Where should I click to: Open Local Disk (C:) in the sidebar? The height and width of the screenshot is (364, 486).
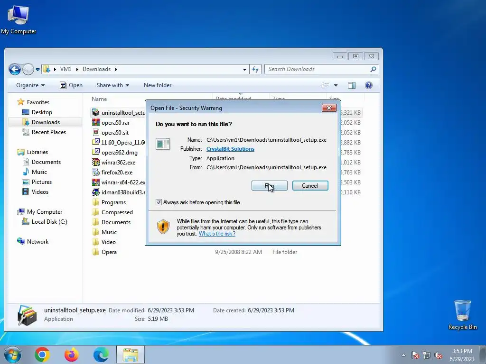tap(49, 222)
